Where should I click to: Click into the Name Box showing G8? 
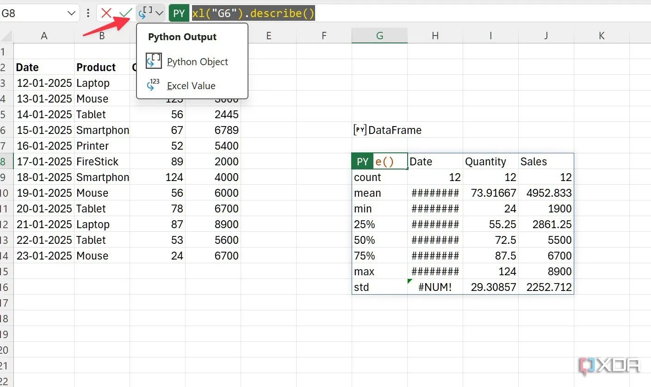tap(32, 13)
